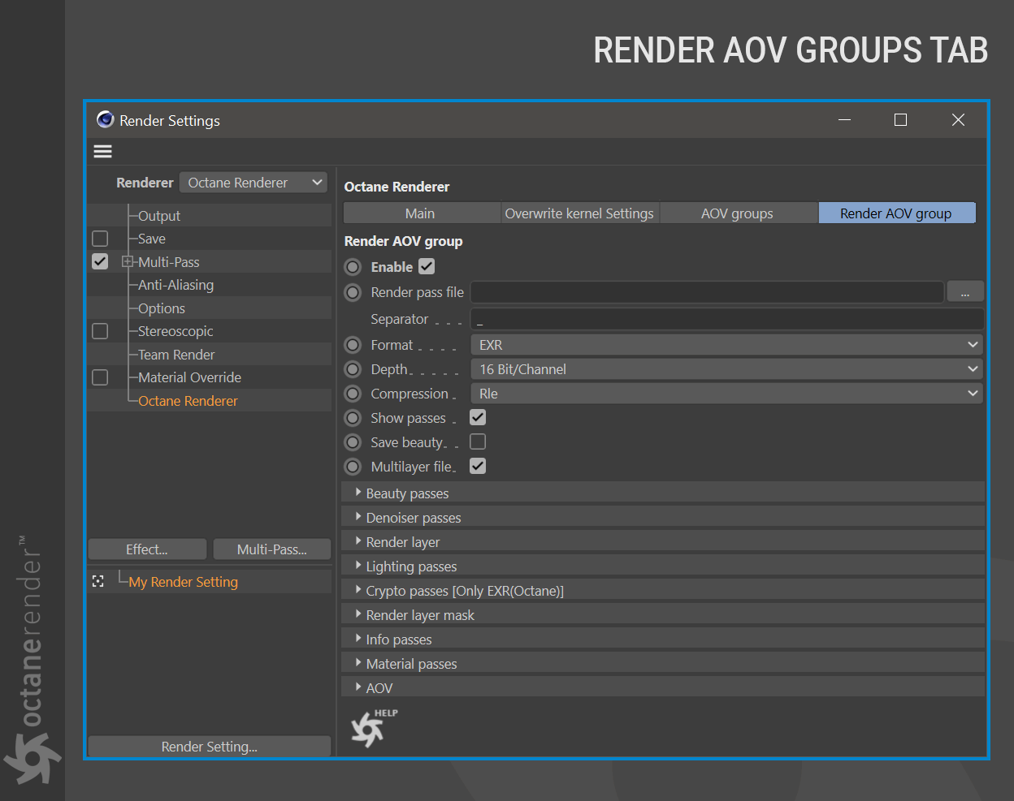Click the Save beauty animation dot
Screen dimensions: 1014x801
353,442
